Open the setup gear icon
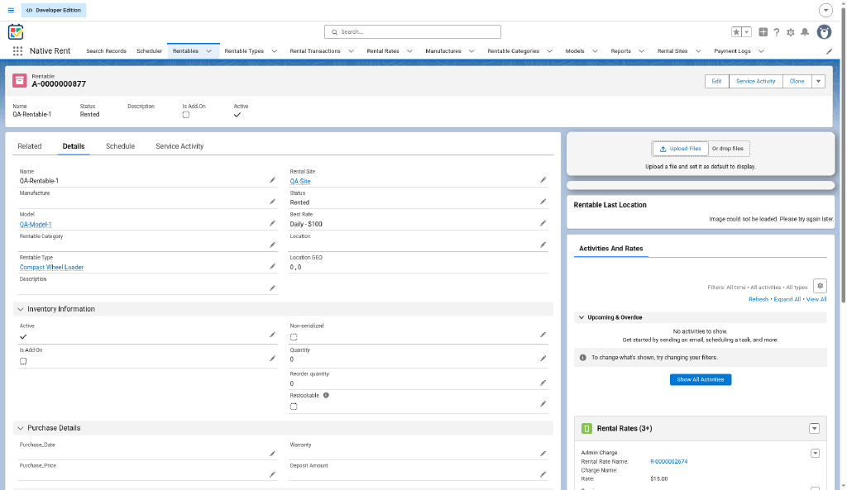 790,32
